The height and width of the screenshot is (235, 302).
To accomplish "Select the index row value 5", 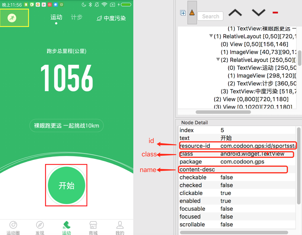I will 222,130.
